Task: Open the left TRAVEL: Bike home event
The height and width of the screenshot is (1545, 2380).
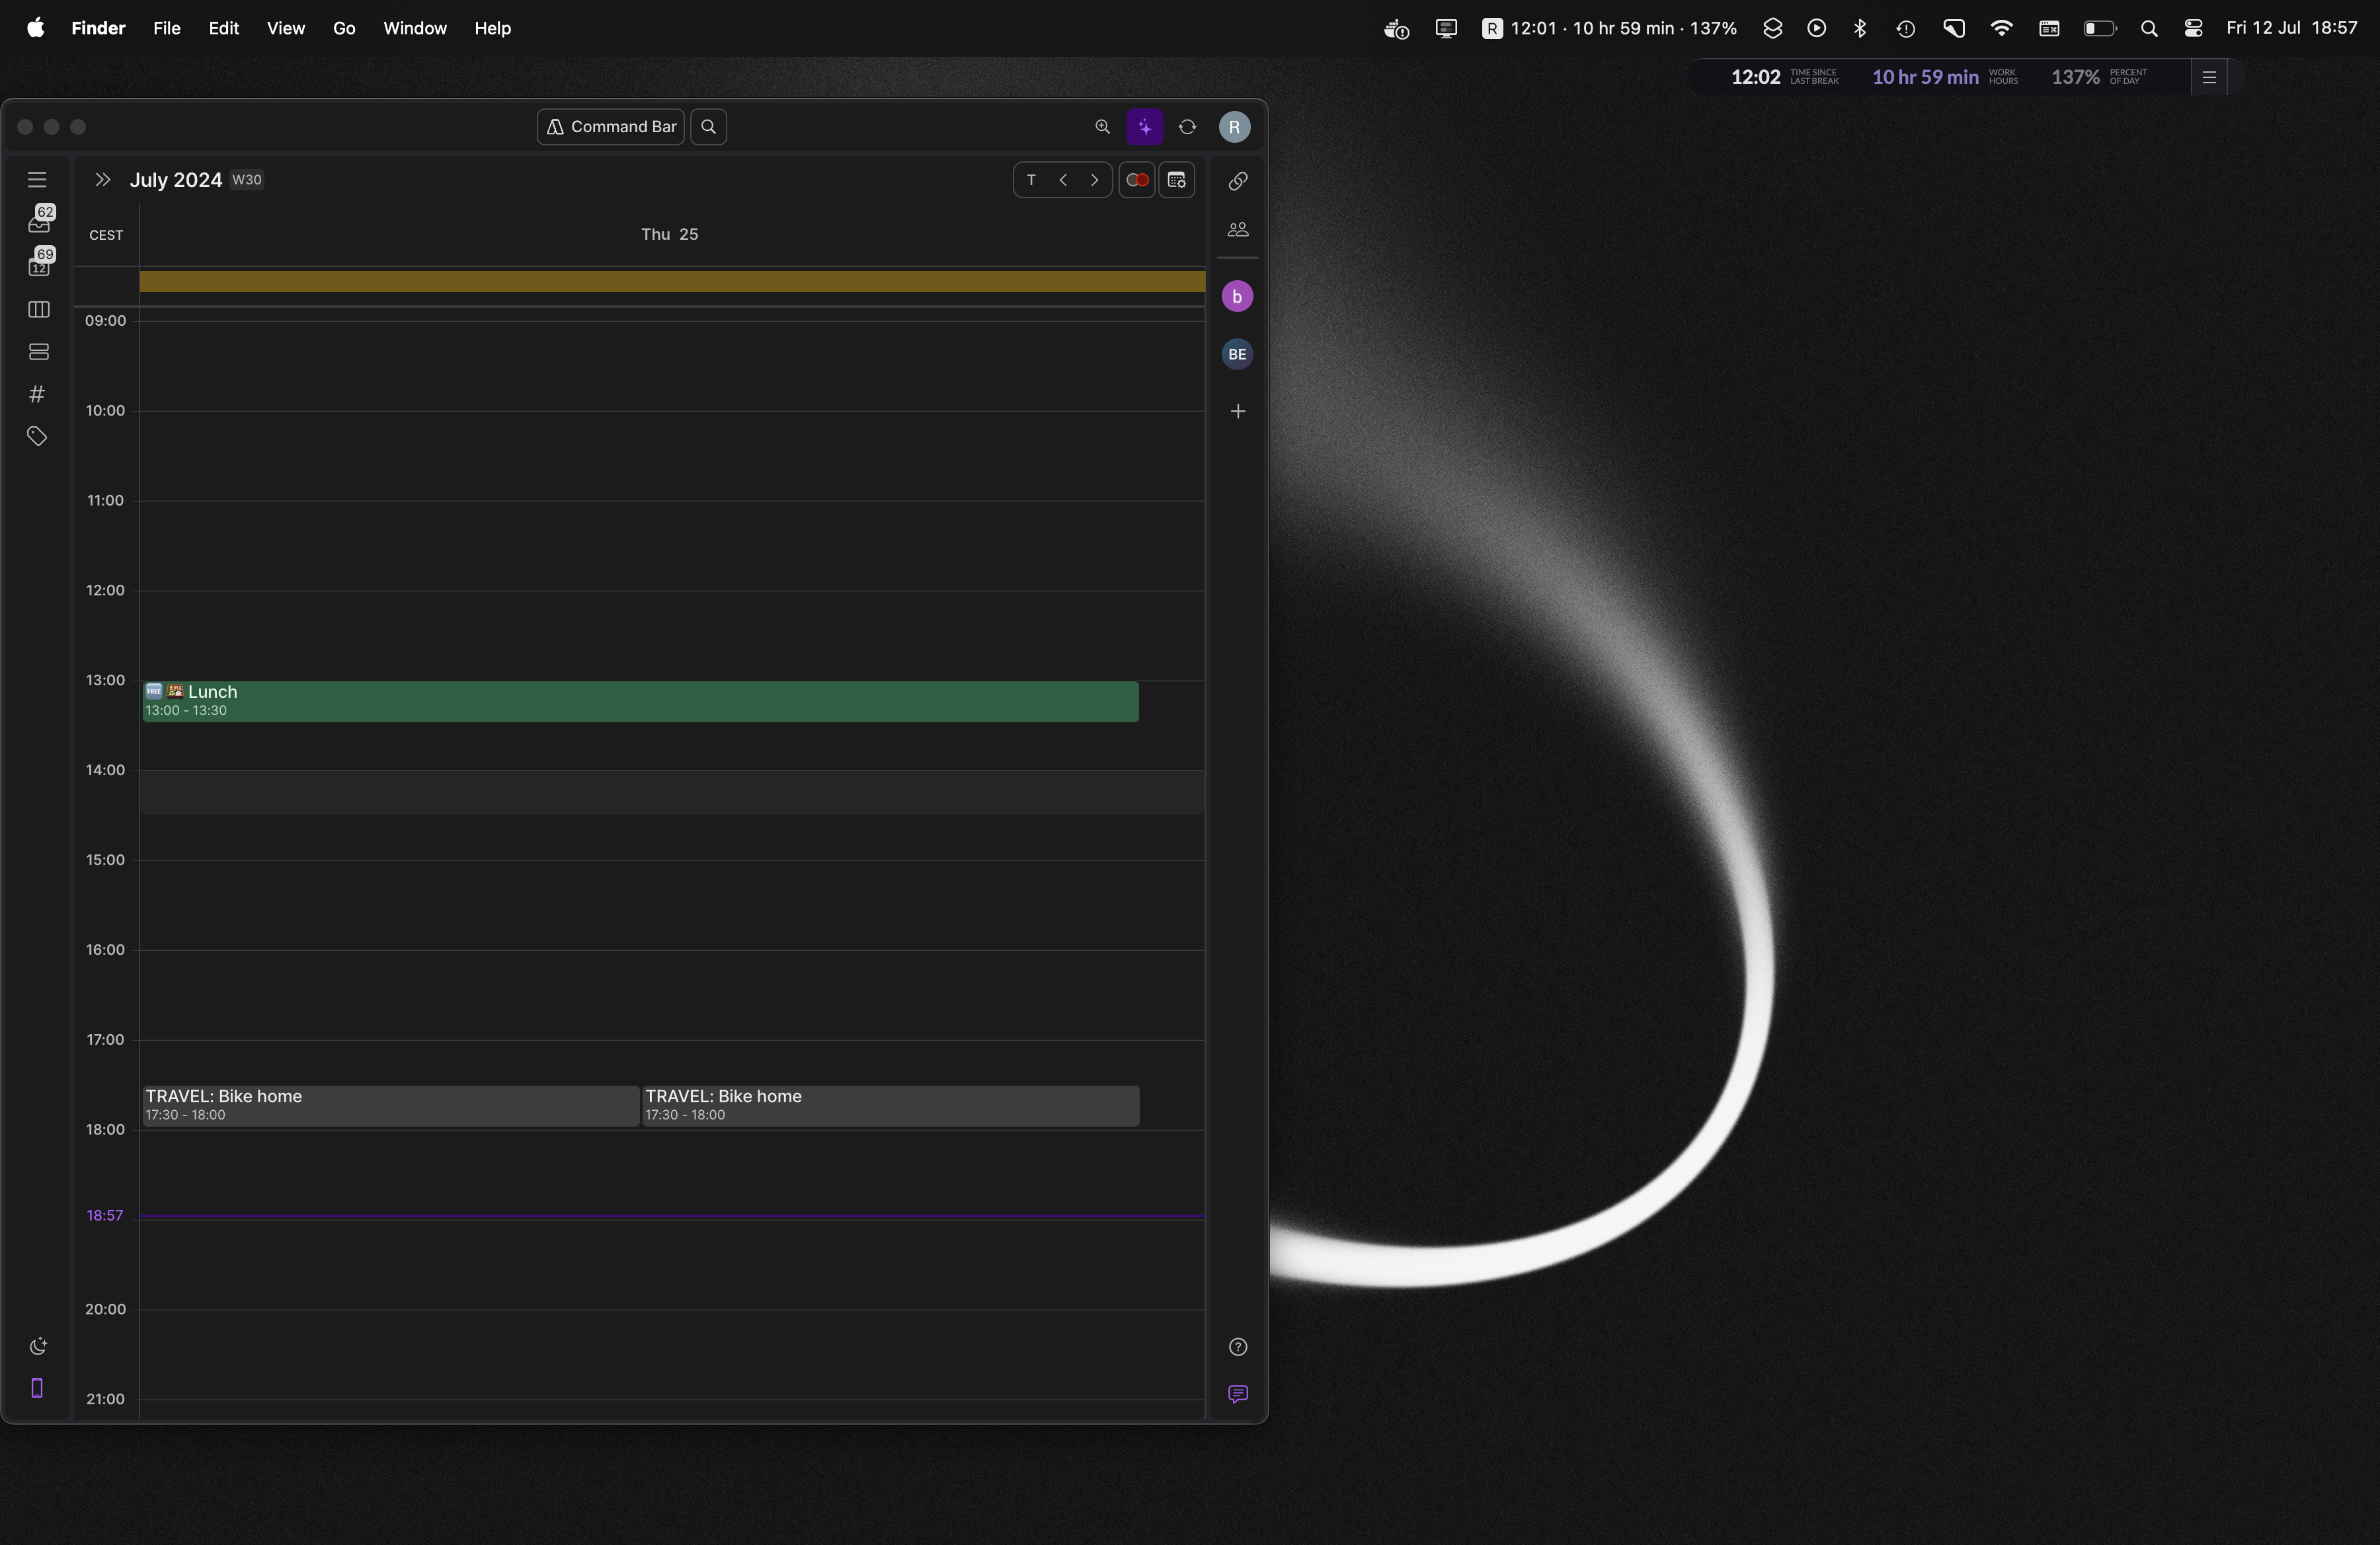Action: pos(390,1106)
